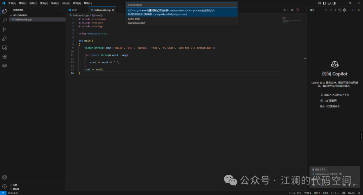Send the chat message

354,185
